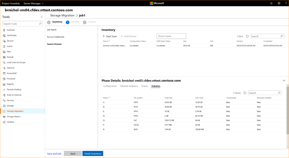Open the PowerShell tool icon
This screenshot has width=289, height=158.
click(x=4, y=73)
